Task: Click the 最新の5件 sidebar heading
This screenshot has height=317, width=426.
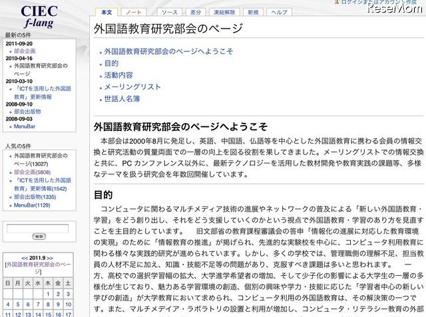Action: [x=18, y=35]
